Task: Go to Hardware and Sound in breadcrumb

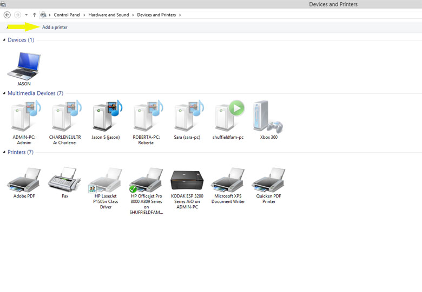Action: tap(109, 15)
